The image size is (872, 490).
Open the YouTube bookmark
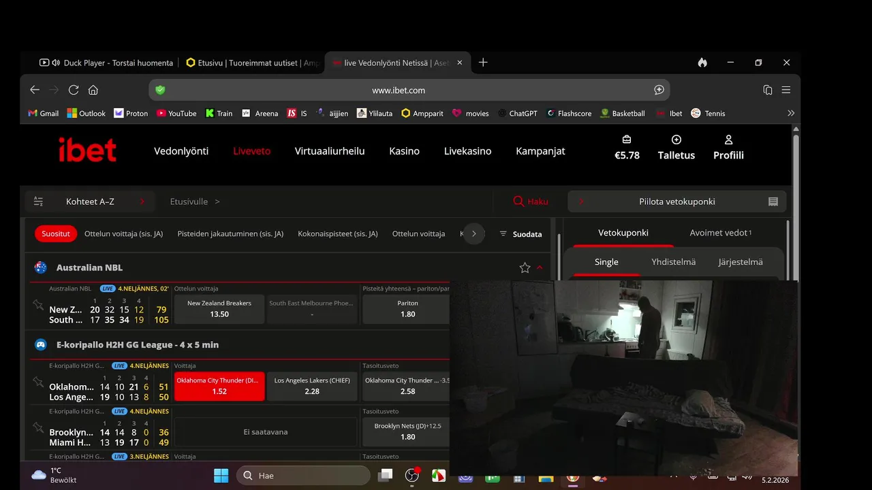coord(176,114)
